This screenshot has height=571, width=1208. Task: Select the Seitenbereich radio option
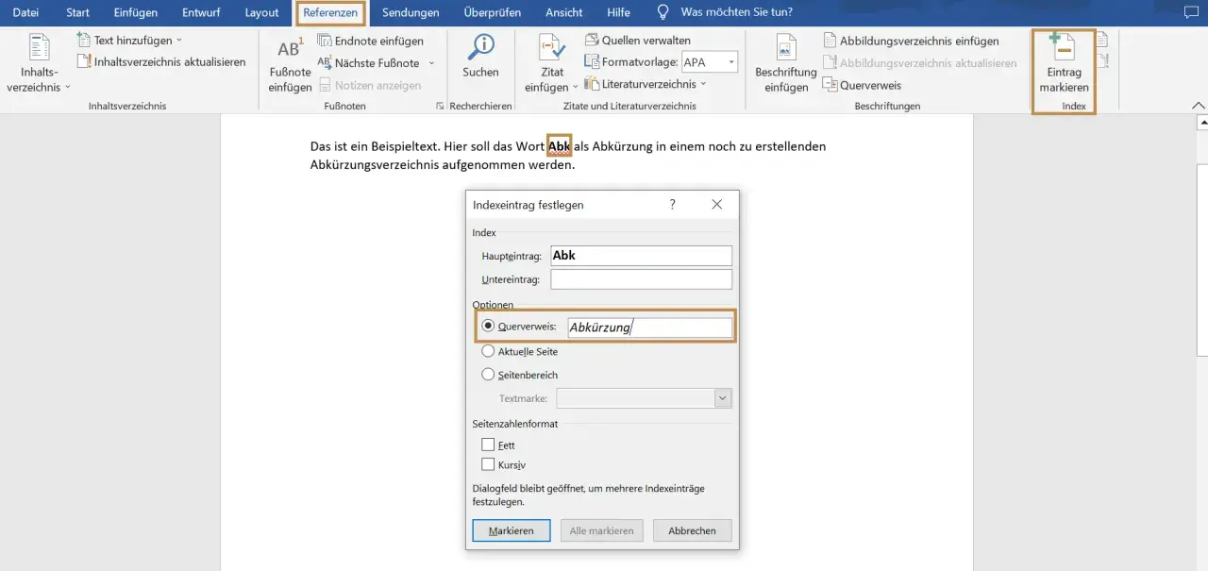(488, 374)
